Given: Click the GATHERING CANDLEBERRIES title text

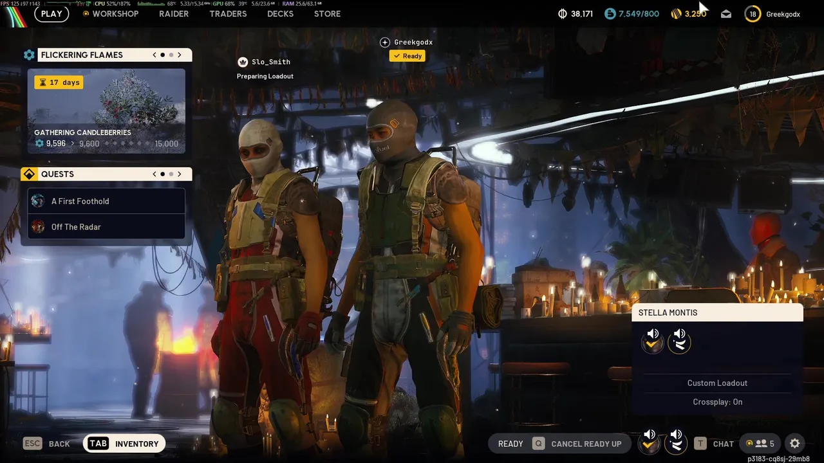Looking at the screenshot, I should coord(82,132).
